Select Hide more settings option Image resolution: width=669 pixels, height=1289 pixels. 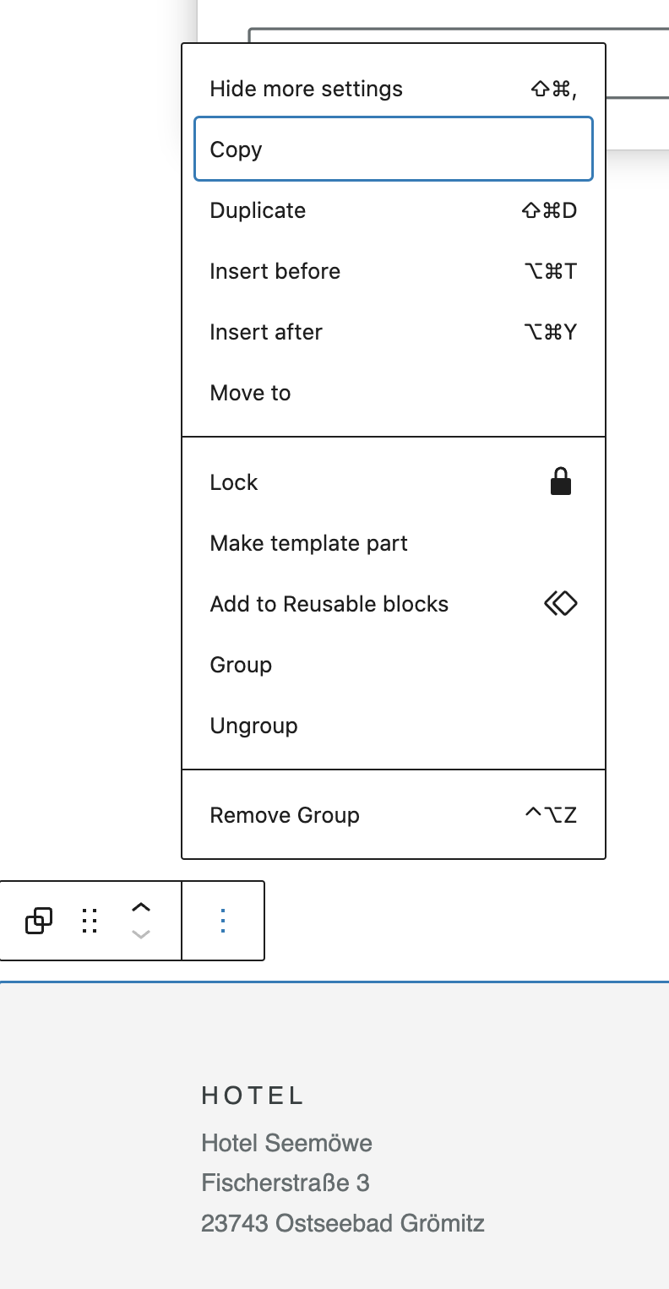[x=394, y=89]
